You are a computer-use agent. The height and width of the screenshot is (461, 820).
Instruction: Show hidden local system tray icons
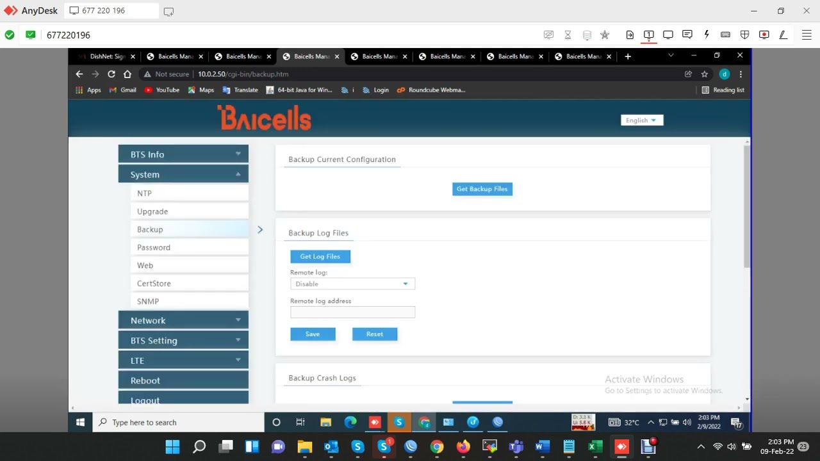pyautogui.click(x=701, y=447)
